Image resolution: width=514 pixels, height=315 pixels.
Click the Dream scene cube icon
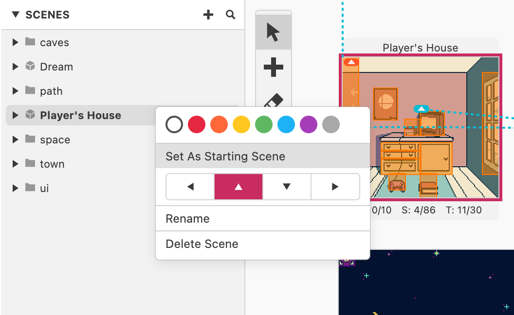point(30,67)
